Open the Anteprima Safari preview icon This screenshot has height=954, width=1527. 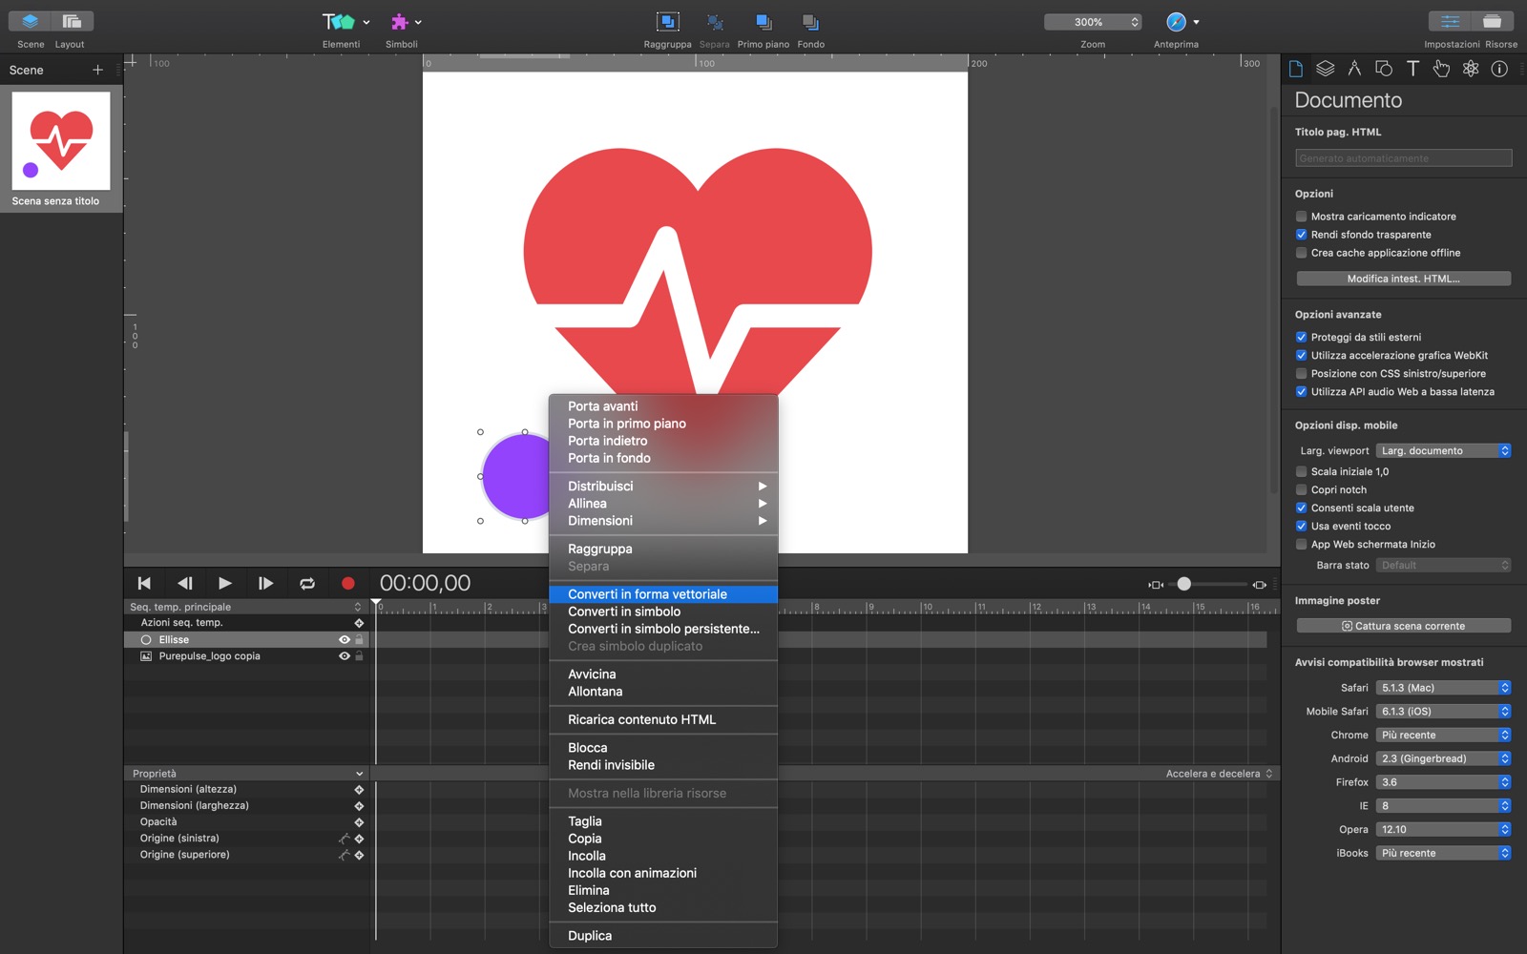(1176, 22)
